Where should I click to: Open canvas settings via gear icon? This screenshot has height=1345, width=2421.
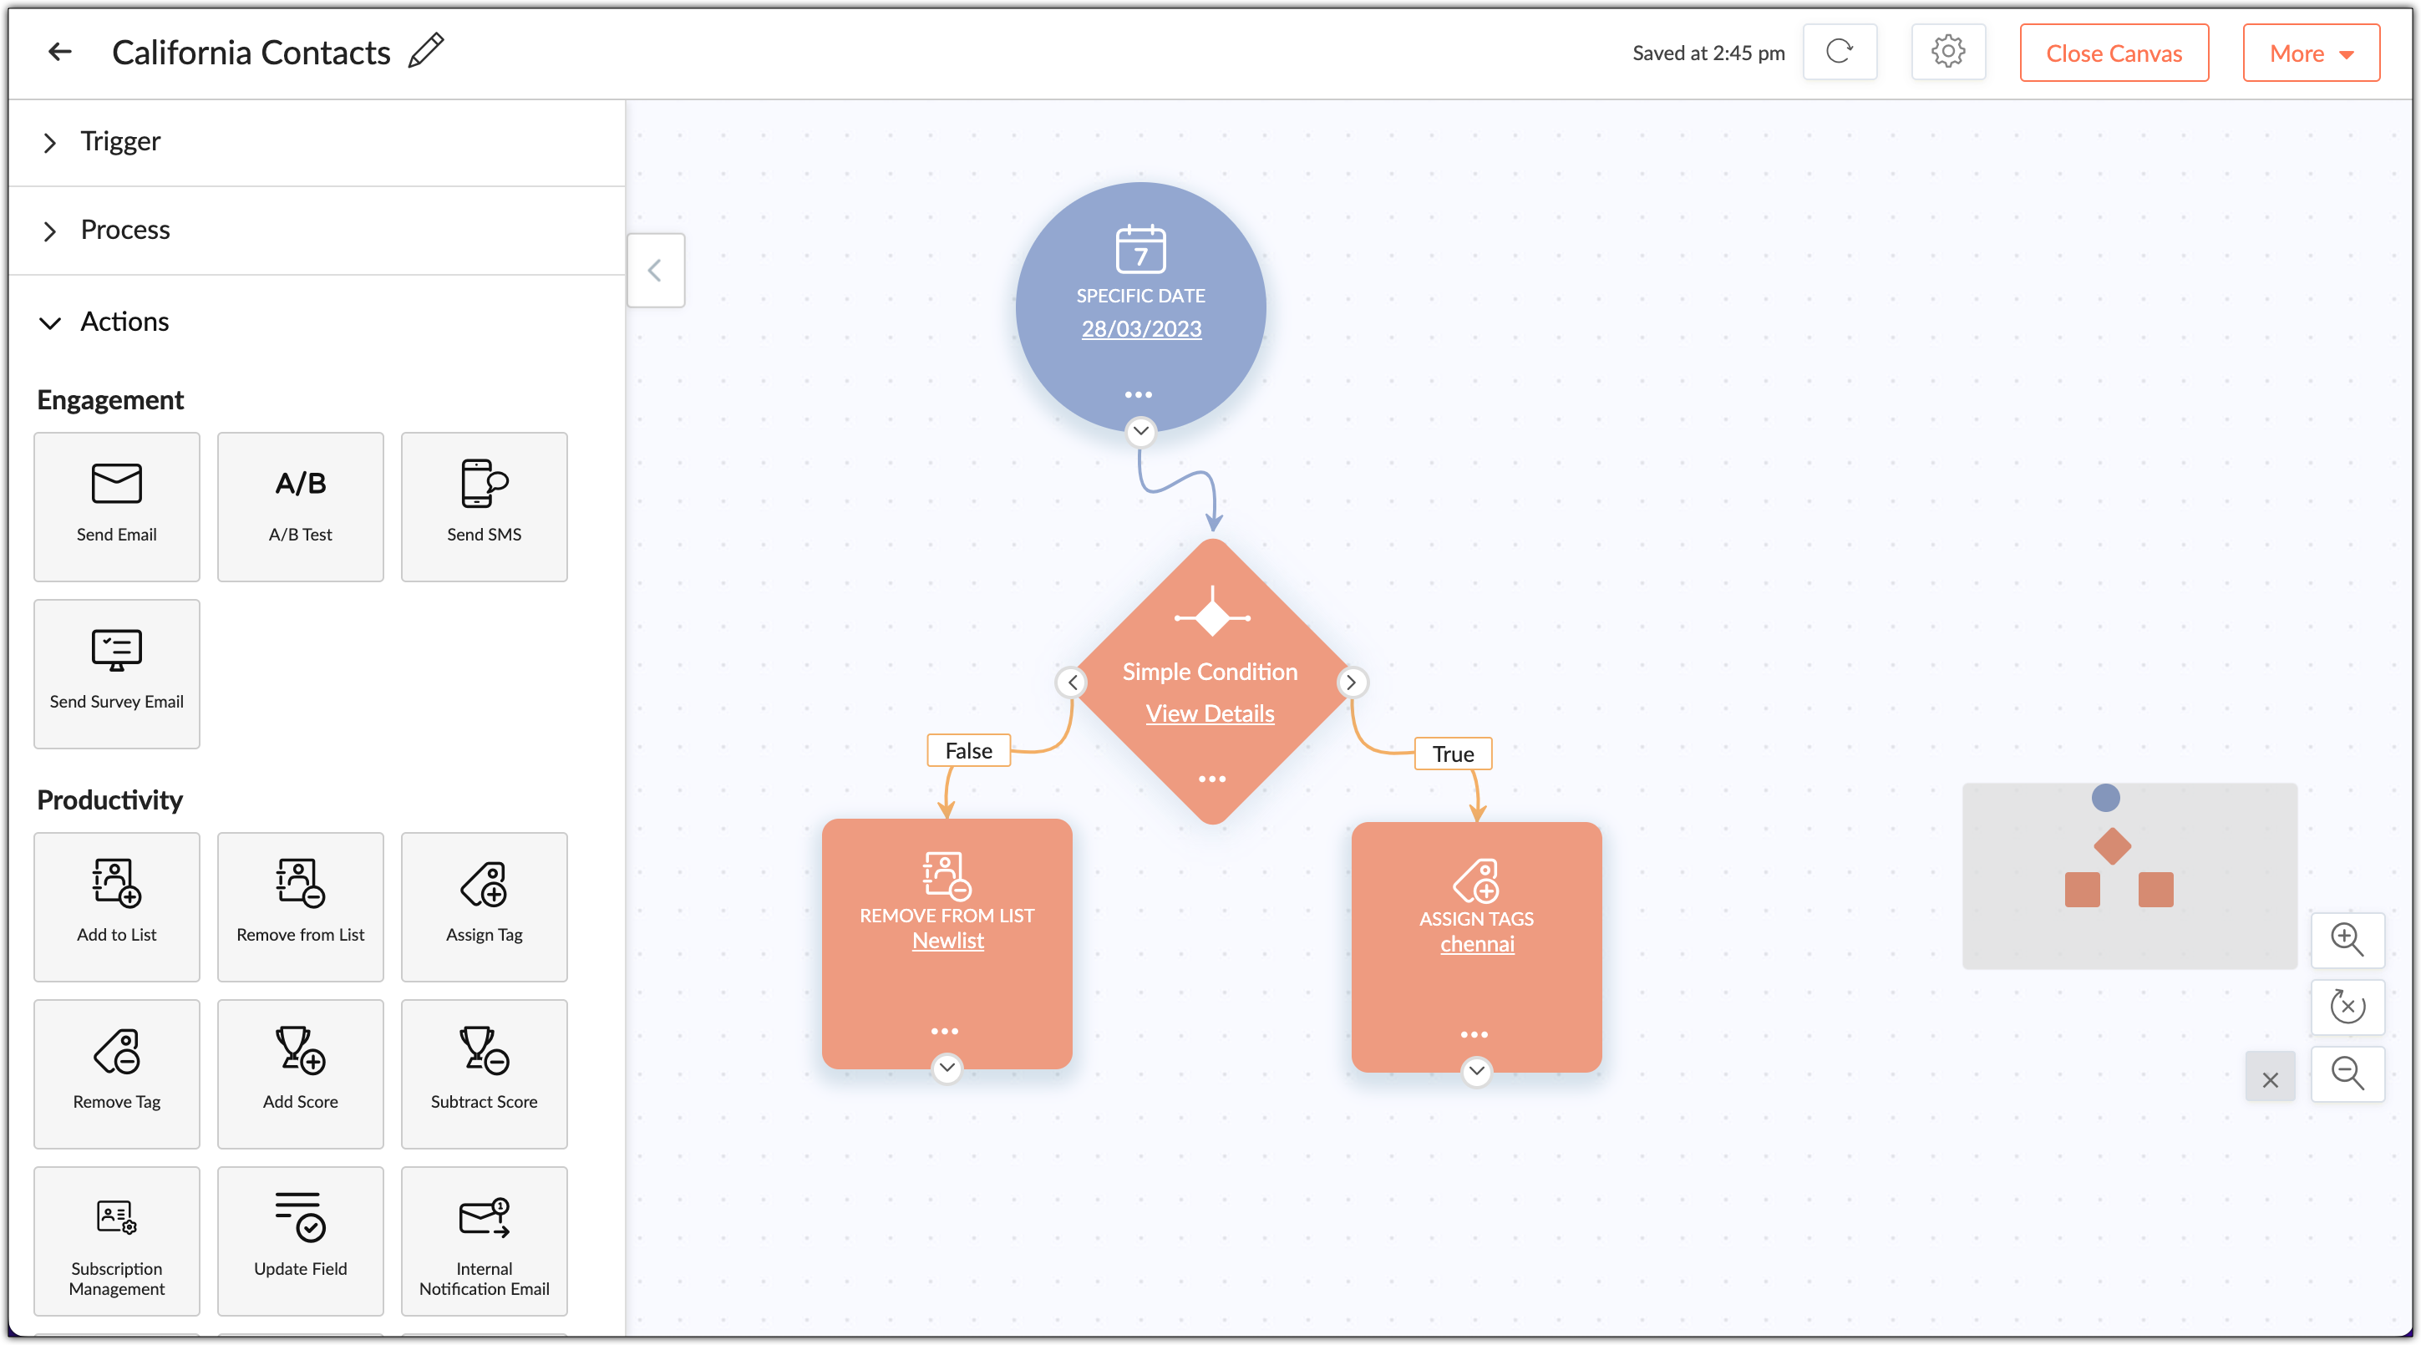[1948, 52]
